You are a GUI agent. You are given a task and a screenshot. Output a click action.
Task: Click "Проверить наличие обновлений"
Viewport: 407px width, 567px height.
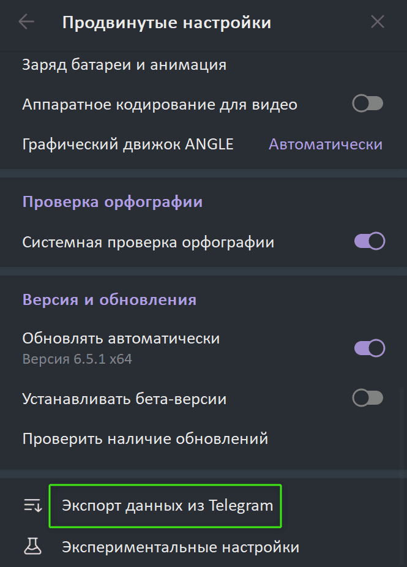click(x=145, y=438)
